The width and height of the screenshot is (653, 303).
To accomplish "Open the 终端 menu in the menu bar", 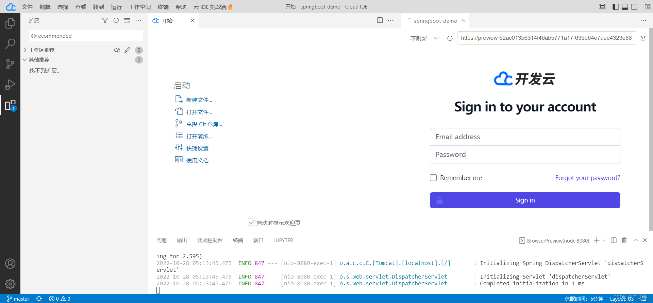I will click(163, 7).
